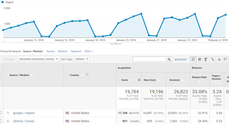Open help icon under Pages / Session
Image resolution: width=229 pixels, height=124 pixels.
(216, 83)
